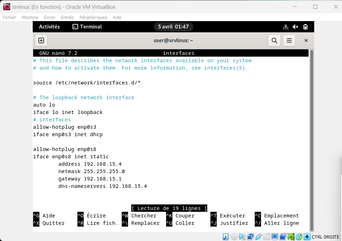Click the optical disc status icon

coord(234,237)
